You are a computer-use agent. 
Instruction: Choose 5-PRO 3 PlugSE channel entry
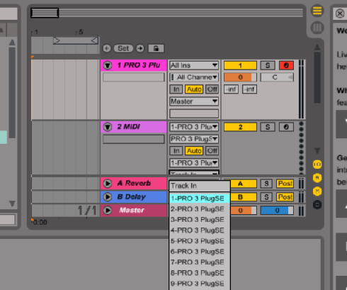(x=200, y=241)
